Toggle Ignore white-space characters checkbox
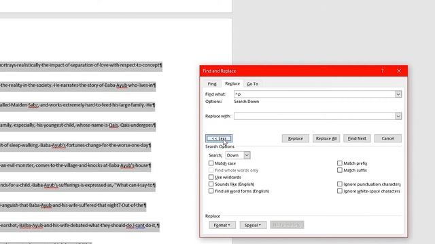Image resolution: width=435 pixels, height=244 pixels. [340, 191]
